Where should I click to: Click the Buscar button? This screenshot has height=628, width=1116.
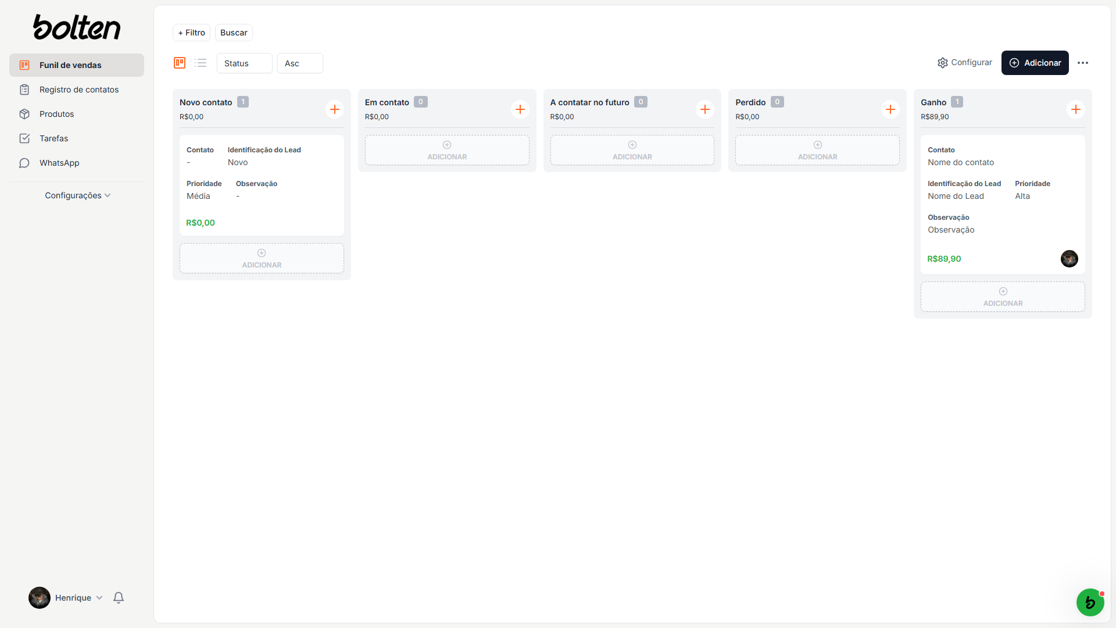[233, 32]
